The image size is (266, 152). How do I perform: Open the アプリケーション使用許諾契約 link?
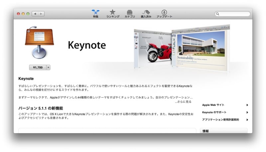(220, 120)
